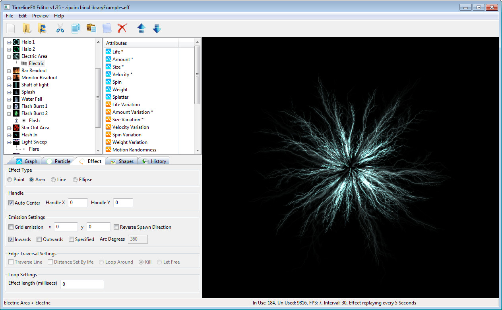Enable the Grid emission checkbox
Image resolution: width=502 pixels, height=310 pixels.
[x=11, y=227]
